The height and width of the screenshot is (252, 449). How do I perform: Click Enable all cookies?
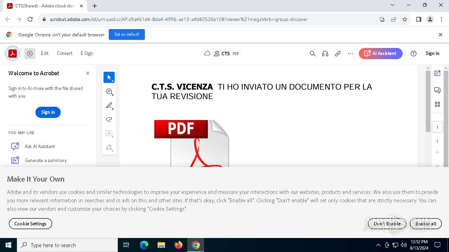pyautogui.click(x=426, y=224)
